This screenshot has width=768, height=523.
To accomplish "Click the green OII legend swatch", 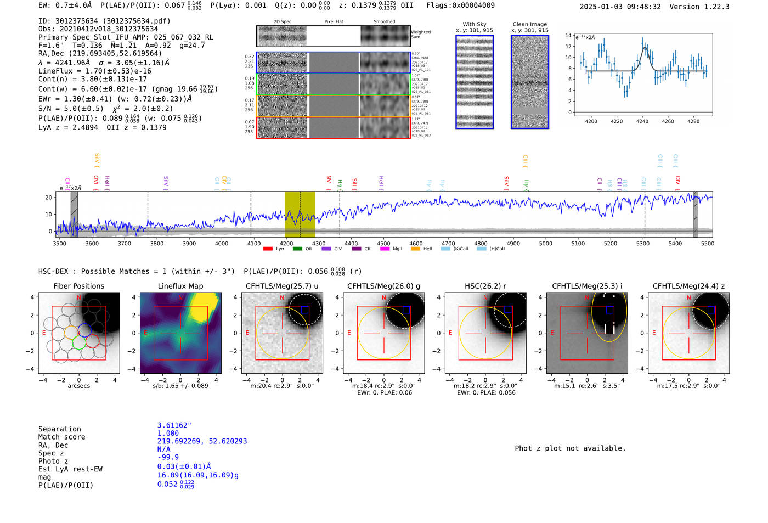I will [x=297, y=249].
